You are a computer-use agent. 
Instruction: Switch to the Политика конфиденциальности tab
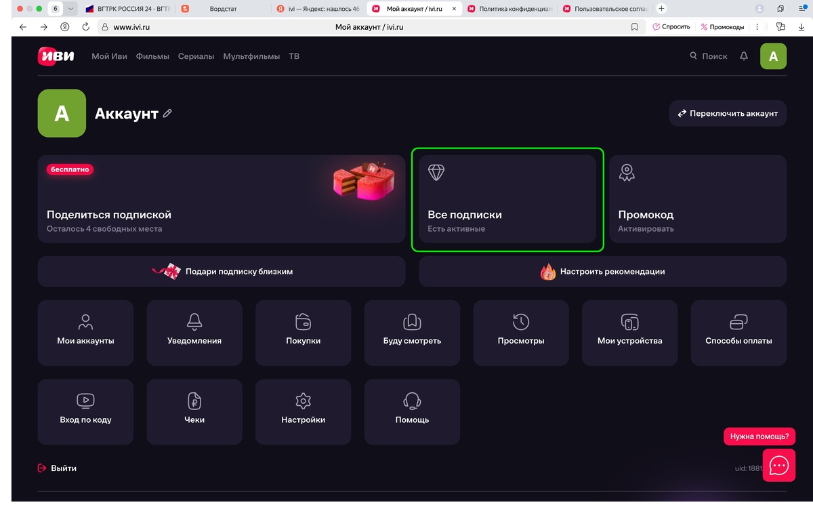click(x=509, y=9)
